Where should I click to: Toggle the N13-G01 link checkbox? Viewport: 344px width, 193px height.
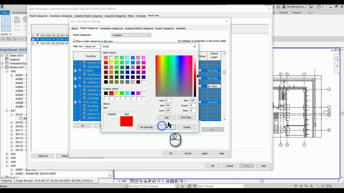click(x=38, y=35)
